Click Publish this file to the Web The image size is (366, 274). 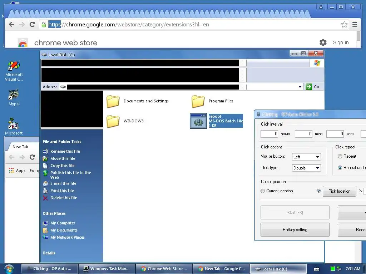(71, 175)
